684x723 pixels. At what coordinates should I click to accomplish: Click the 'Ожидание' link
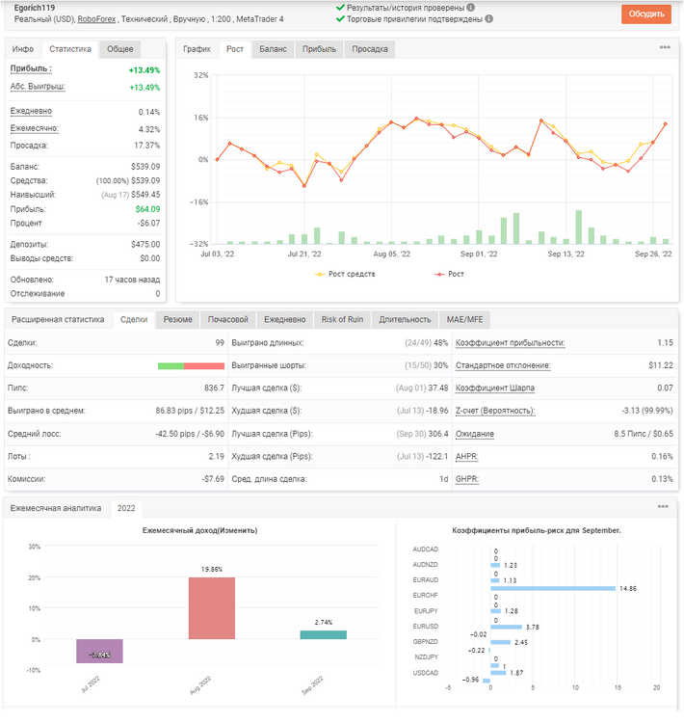tap(475, 434)
